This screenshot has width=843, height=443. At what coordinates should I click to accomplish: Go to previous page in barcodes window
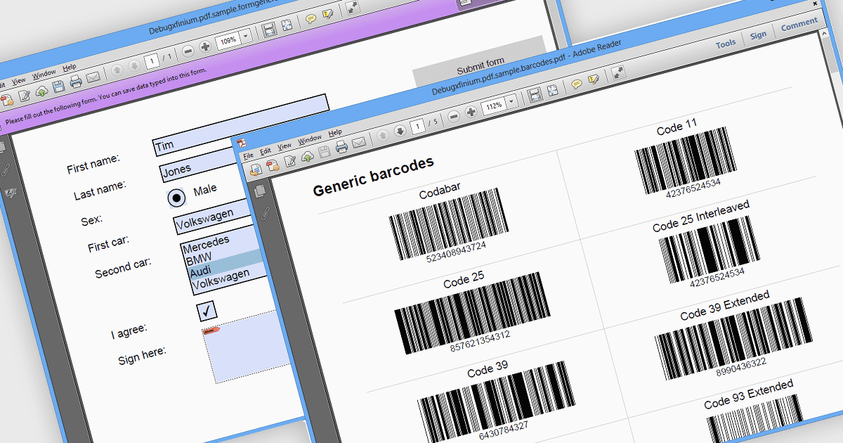click(383, 134)
